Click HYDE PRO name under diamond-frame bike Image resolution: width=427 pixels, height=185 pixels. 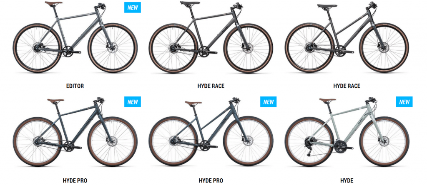pyautogui.click(x=75, y=180)
